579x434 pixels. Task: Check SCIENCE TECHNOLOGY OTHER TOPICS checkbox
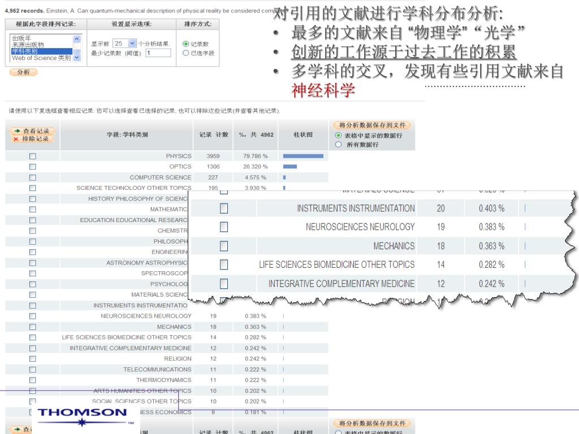(32, 188)
